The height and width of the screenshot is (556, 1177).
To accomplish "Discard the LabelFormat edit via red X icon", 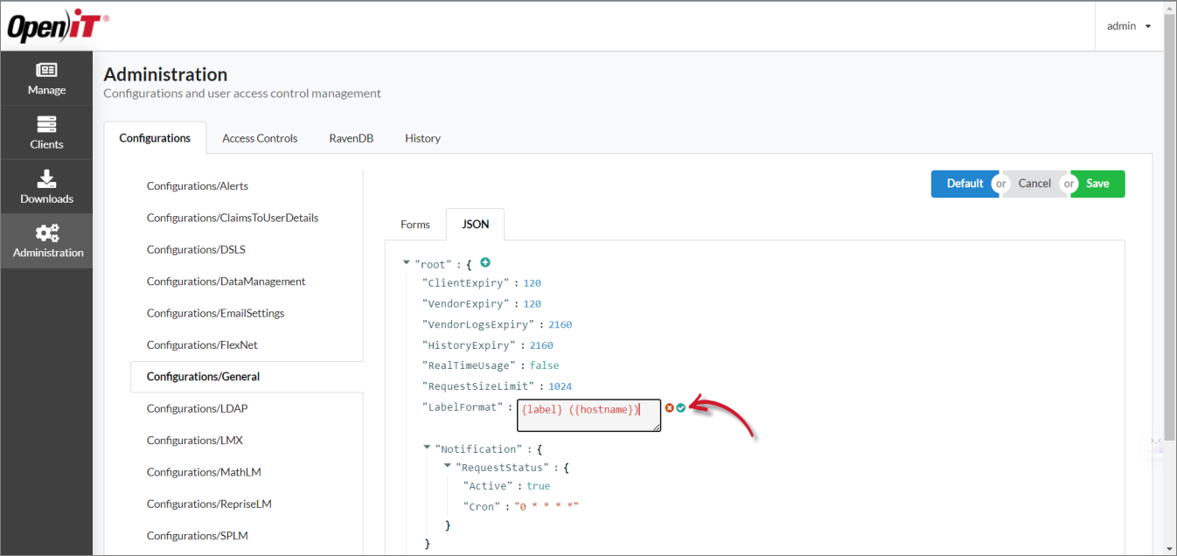I will (x=670, y=407).
